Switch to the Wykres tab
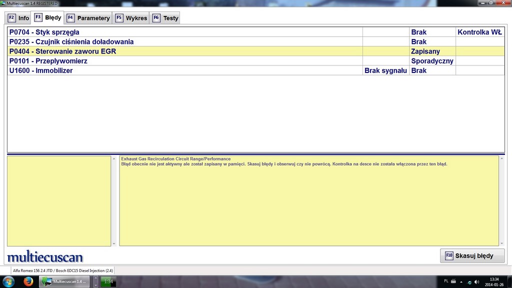Screen dimensions: 512x288 [131, 18]
